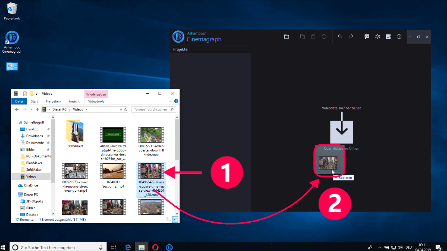The image size is (447, 251).
Task: Switch Explorer to details view icon
Action: point(169,219)
